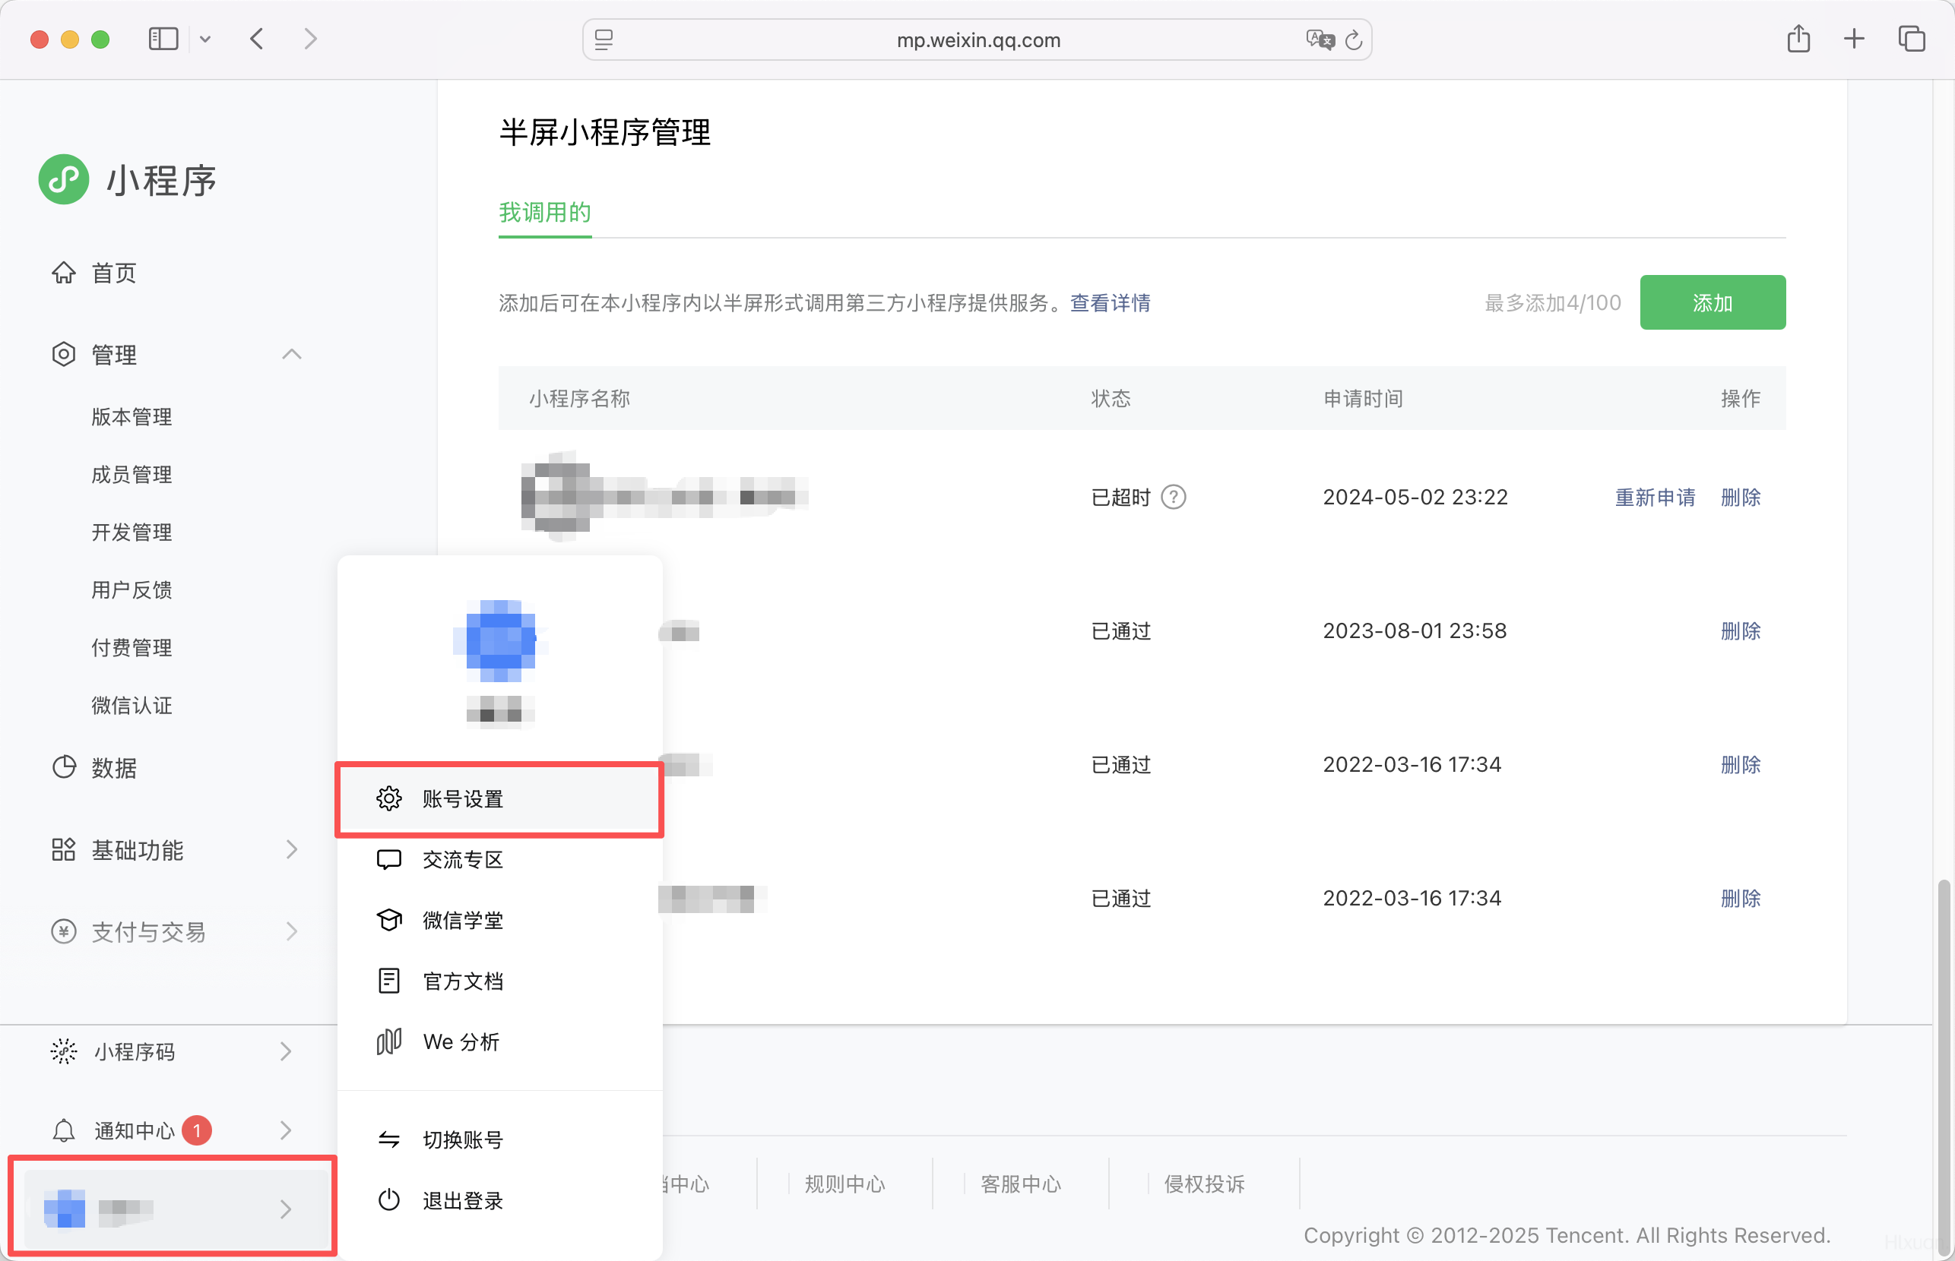Click the 官方文档 document icon
Screen dimensions: 1955x1261
[388, 980]
